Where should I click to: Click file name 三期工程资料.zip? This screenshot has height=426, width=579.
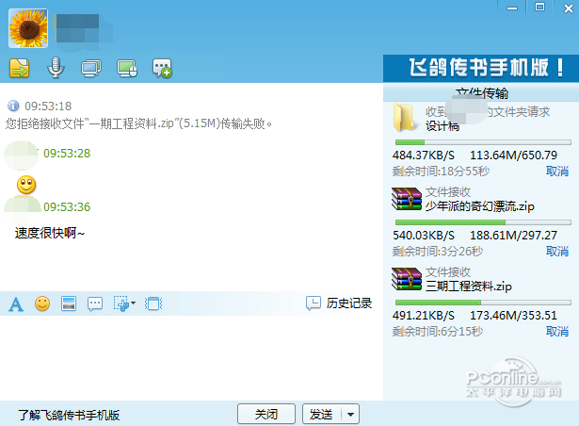pos(469,287)
